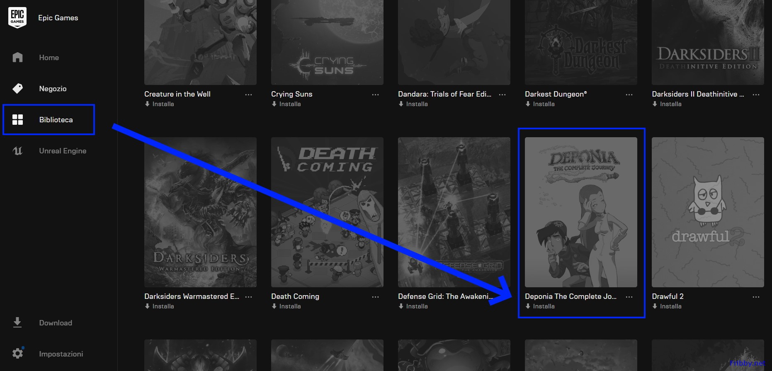Viewport: 772px width, 371px height.
Task: Click the Death Coming title text
Action: pyautogui.click(x=295, y=296)
